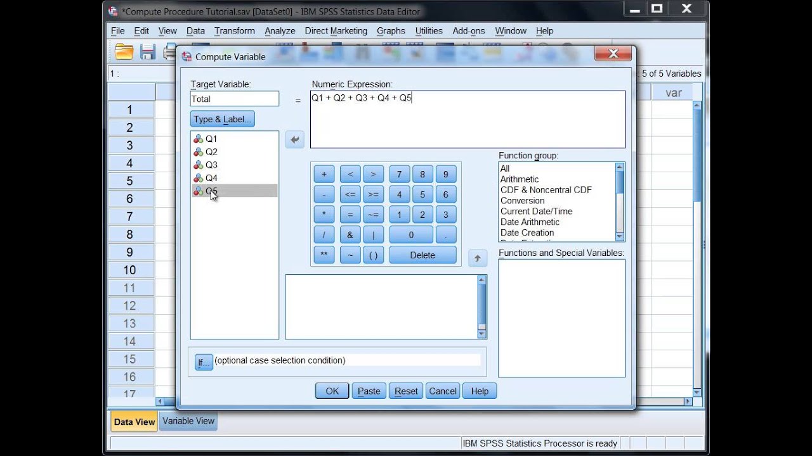Select the Data View tab
The width and height of the screenshot is (812, 456).
134,422
